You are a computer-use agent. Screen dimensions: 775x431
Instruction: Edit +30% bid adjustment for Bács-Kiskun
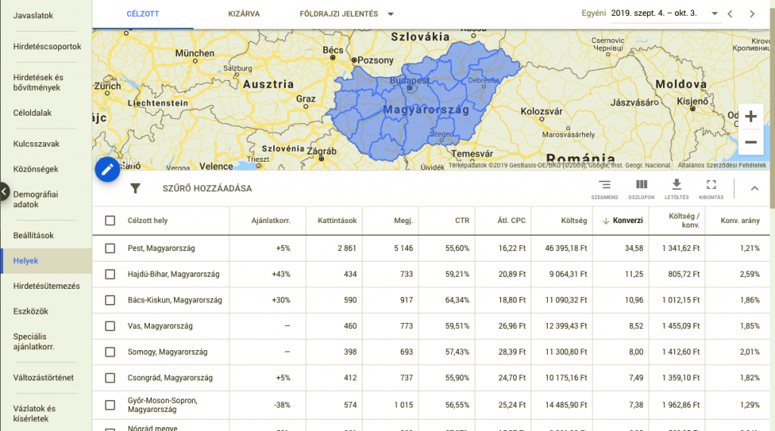(281, 299)
